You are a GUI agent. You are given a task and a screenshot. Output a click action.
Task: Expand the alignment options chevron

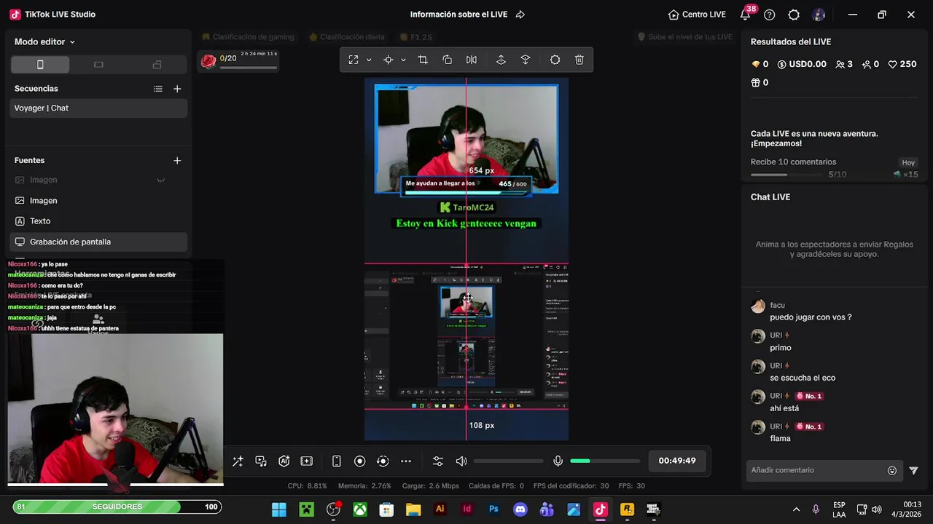click(403, 60)
